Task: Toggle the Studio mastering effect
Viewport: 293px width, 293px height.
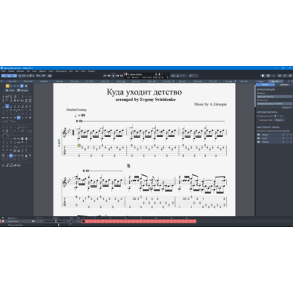Action: (x=259, y=138)
